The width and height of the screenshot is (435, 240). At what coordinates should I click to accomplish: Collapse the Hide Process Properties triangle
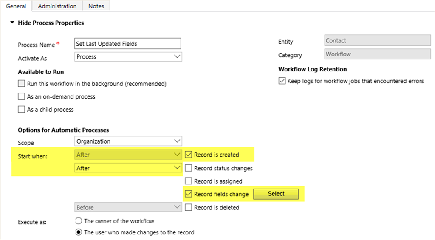coord(12,23)
